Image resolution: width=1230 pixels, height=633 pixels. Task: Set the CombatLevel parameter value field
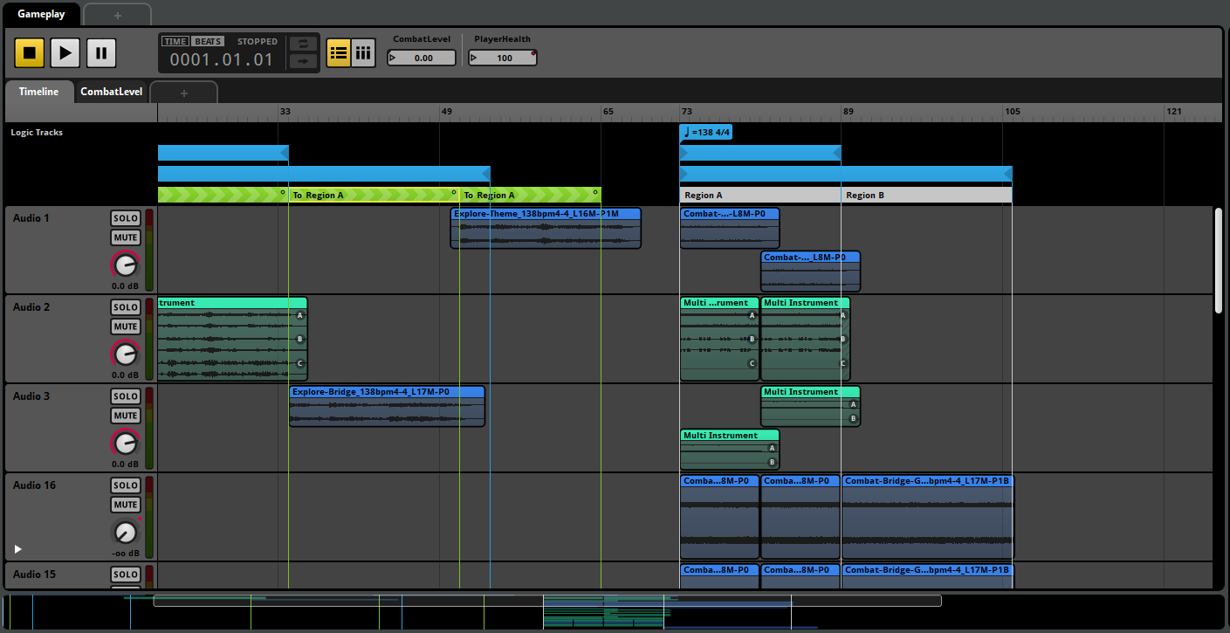pos(422,58)
